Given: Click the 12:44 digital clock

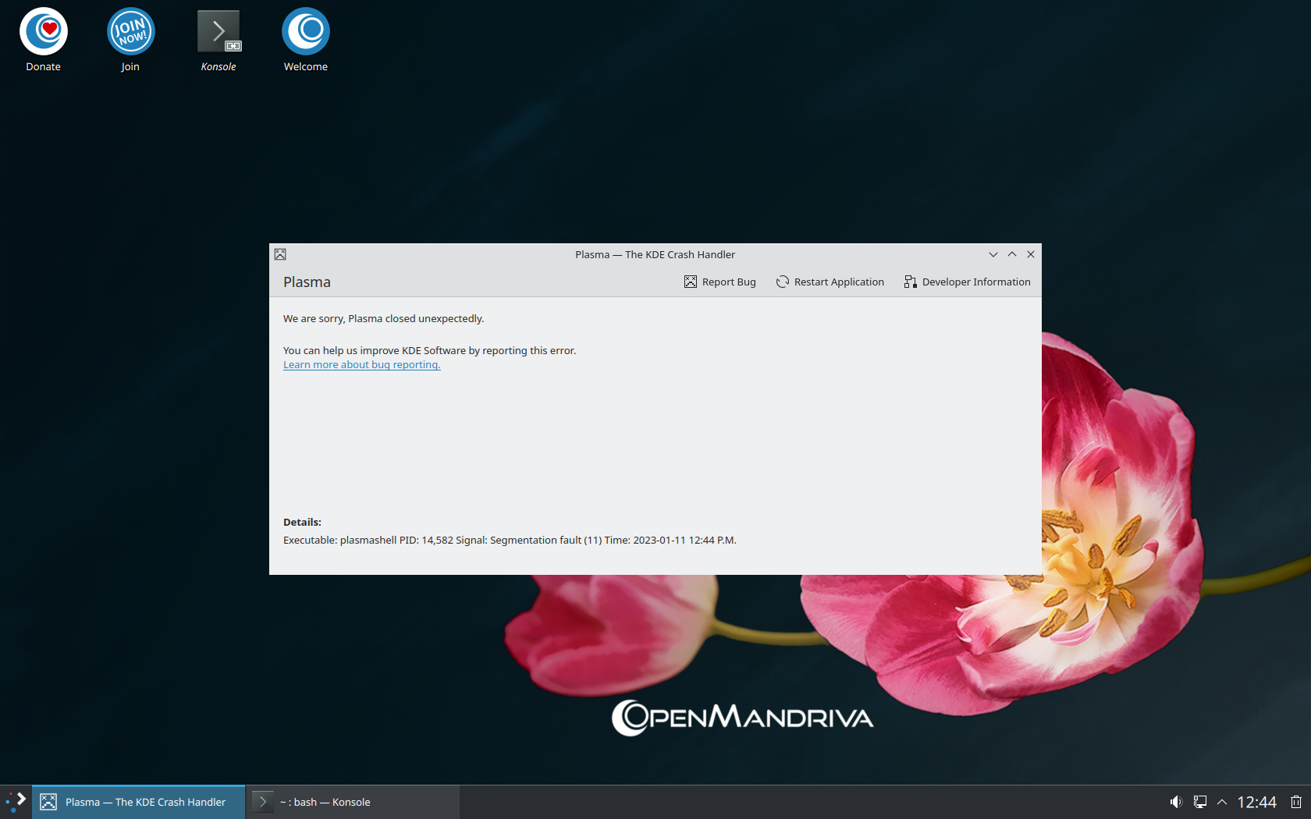Looking at the screenshot, I should 1256,802.
